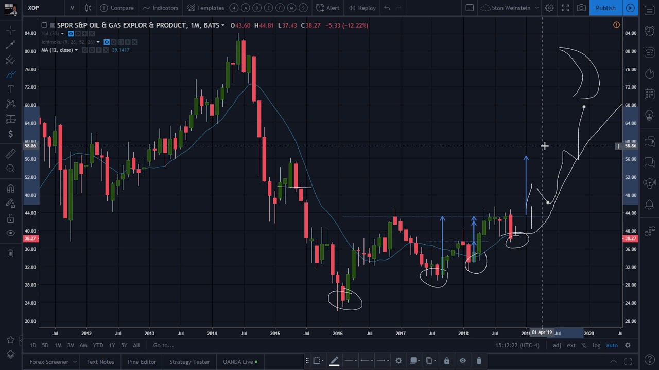The height and width of the screenshot is (370, 659).
Task: Select the crosshair cursor tool
Action: click(10, 30)
